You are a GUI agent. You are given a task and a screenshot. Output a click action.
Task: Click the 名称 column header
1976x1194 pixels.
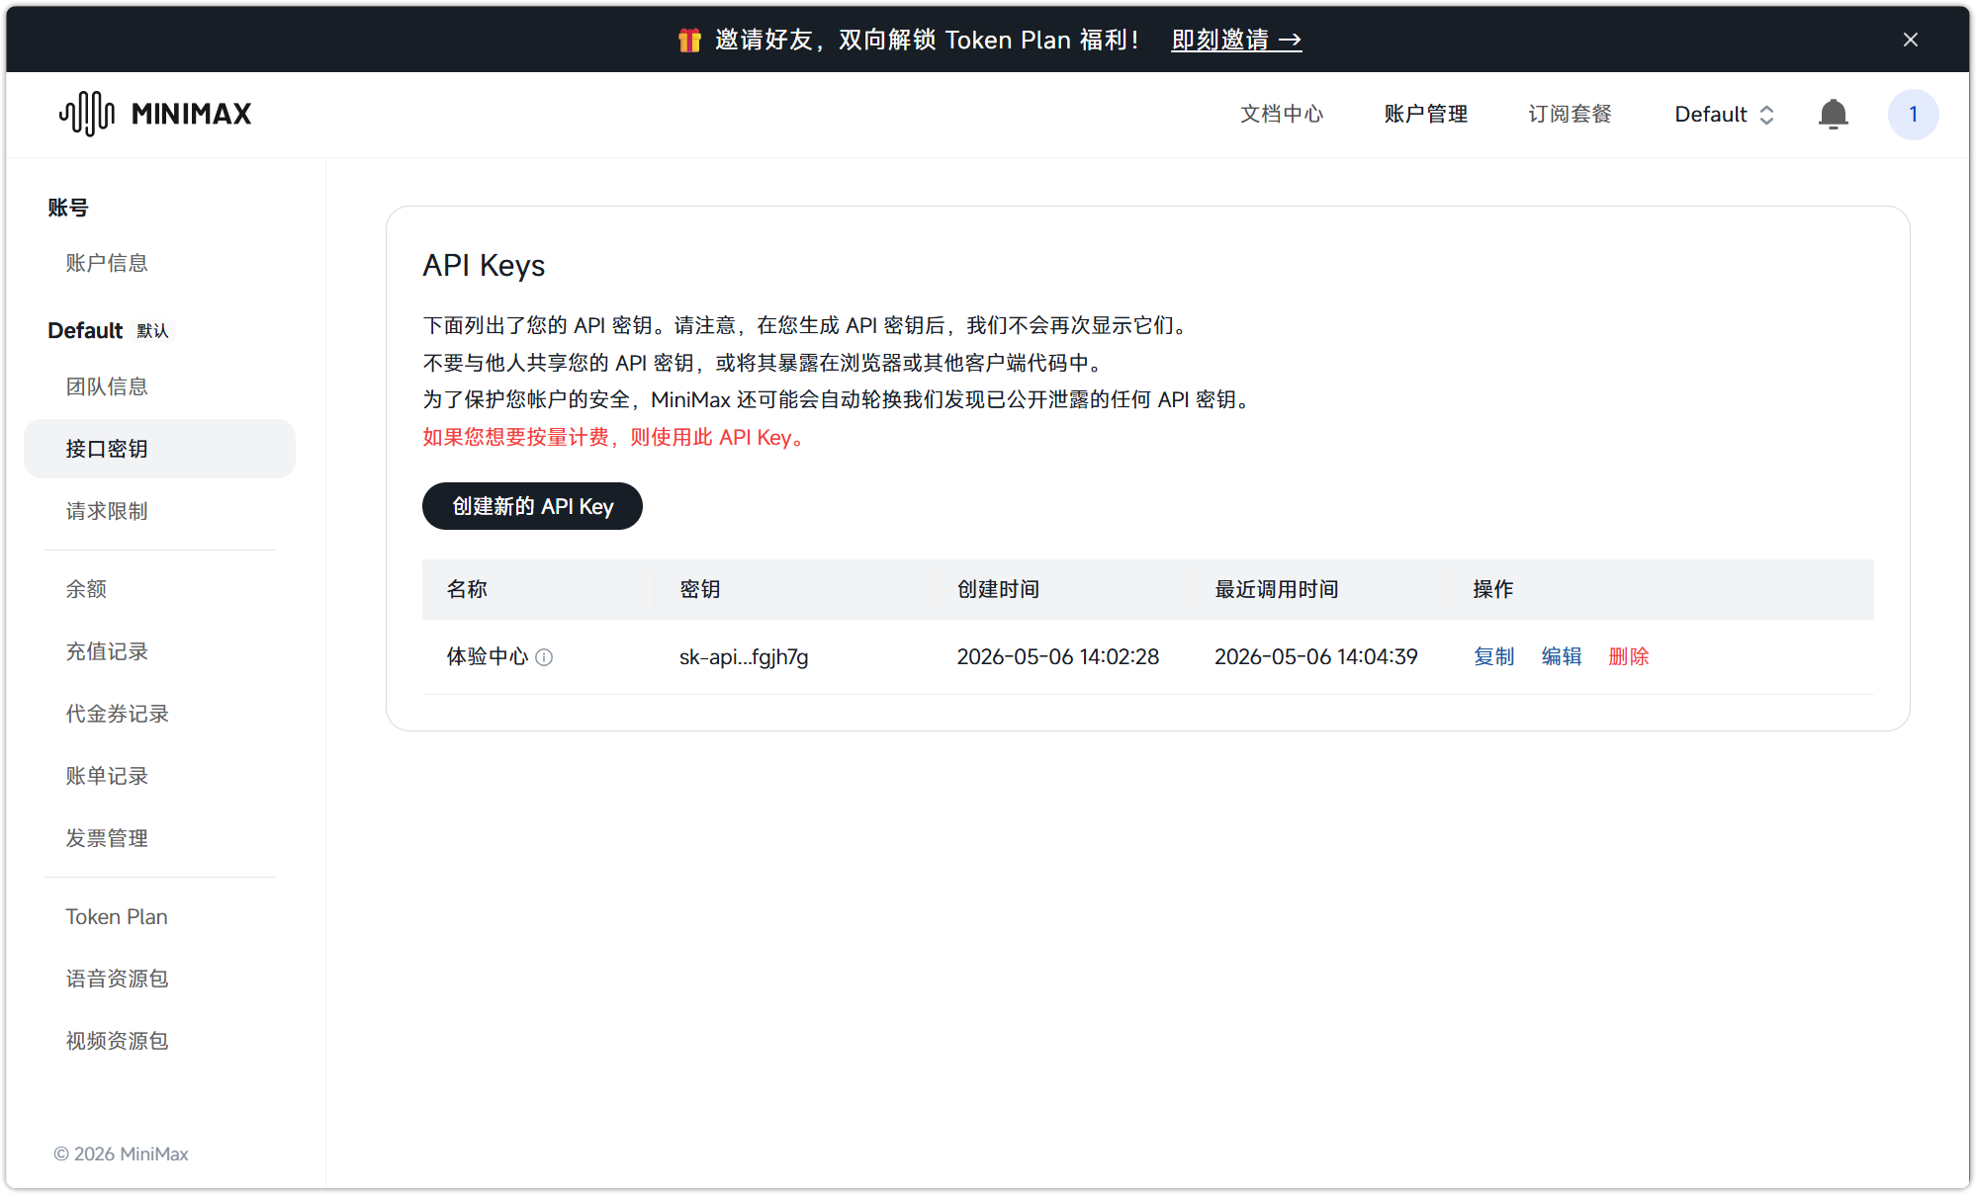[467, 589]
